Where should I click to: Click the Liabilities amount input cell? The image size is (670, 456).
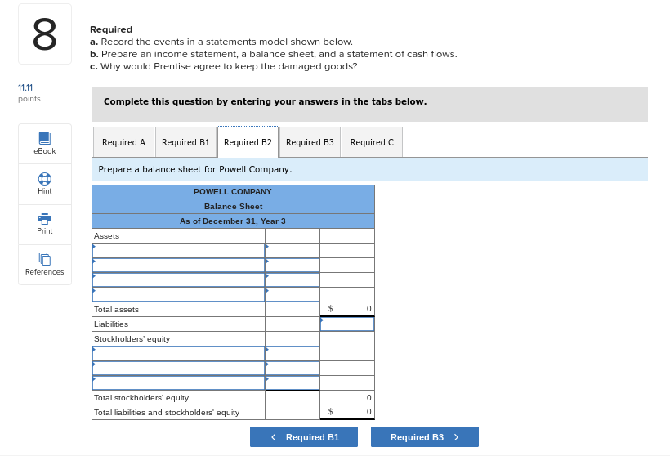347,324
